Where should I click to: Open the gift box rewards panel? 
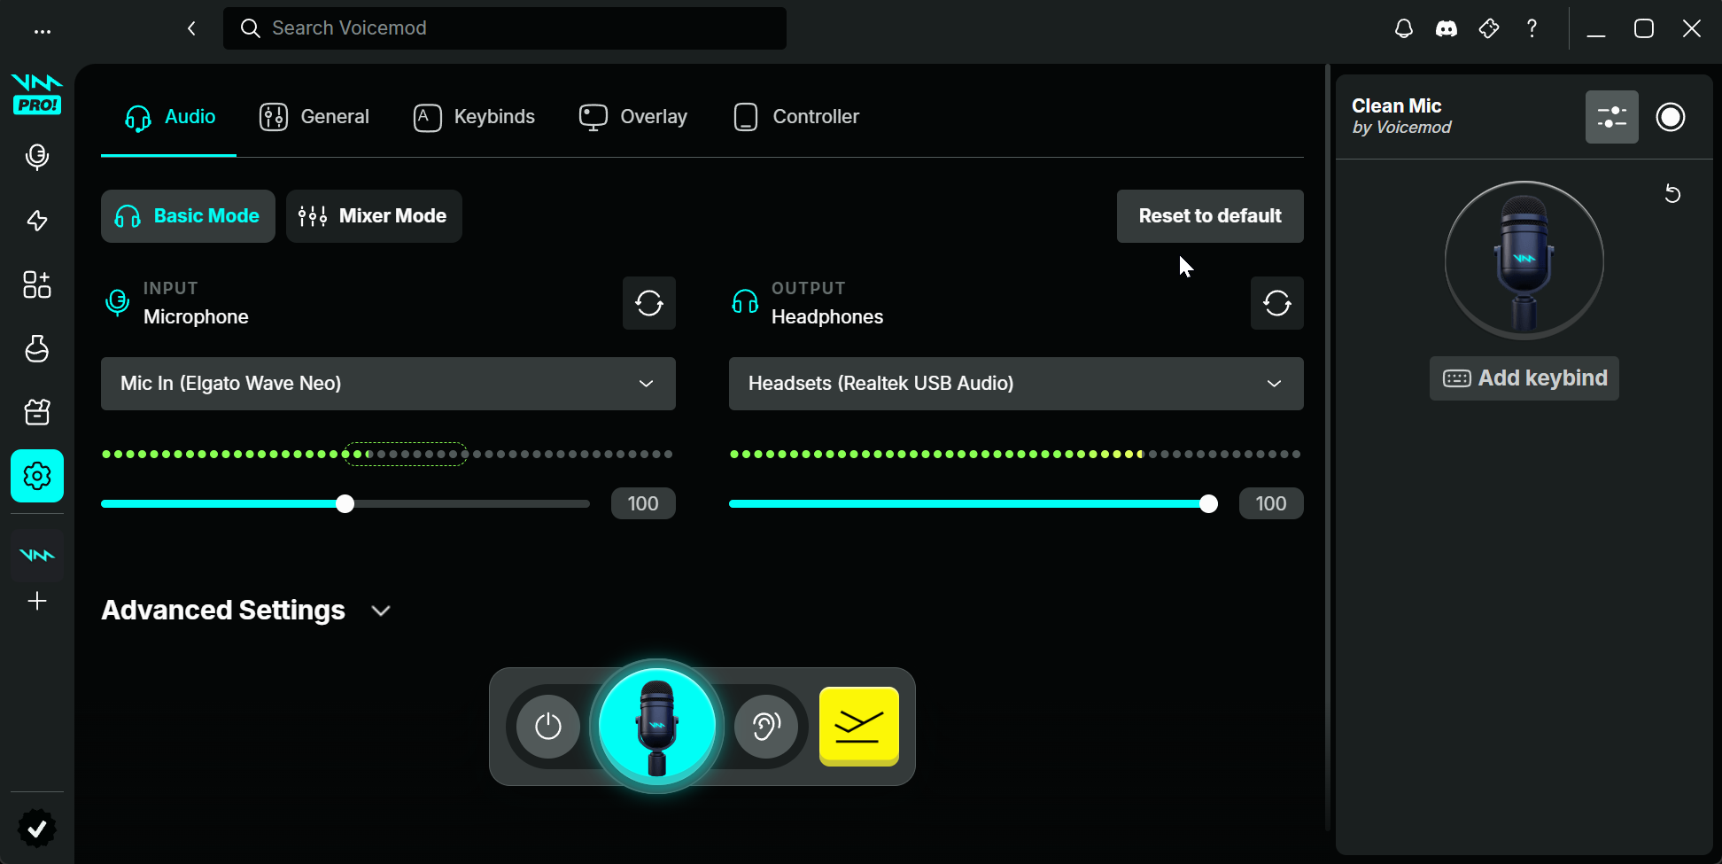(x=37, y=412)
